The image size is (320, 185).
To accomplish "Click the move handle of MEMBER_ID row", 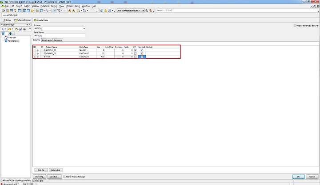I will click(38, 53).
